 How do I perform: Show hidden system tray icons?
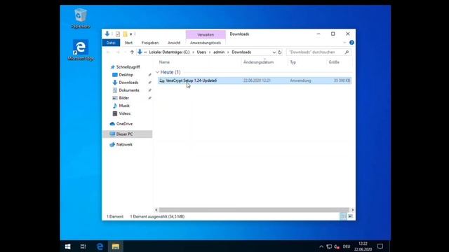[x=321, y=246]
